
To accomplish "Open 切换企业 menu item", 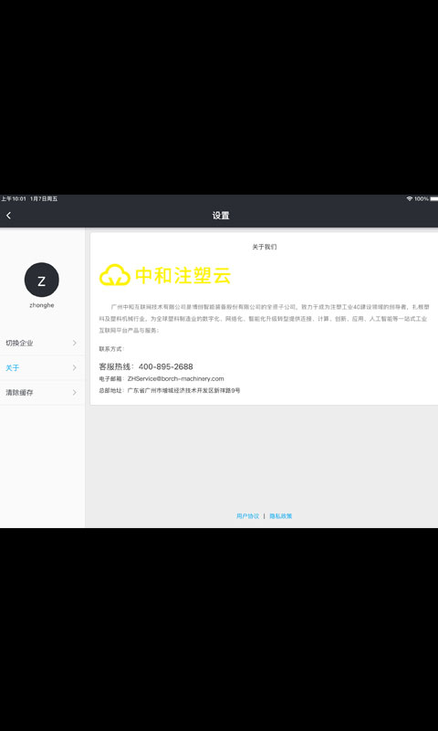I will click(x=42, y=344).
